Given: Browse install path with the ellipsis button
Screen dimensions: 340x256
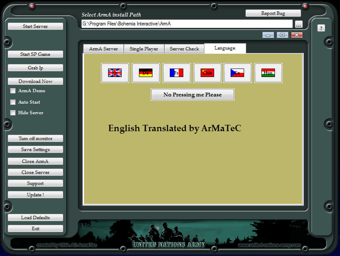Looking at the screenshot, I should 299,24.
